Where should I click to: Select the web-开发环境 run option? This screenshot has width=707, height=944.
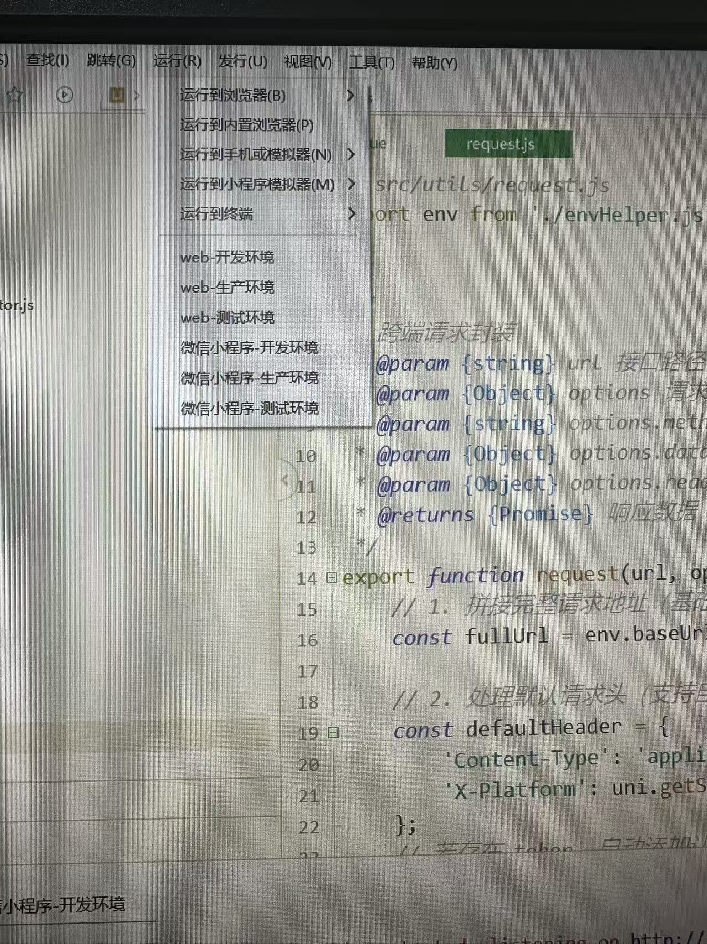pyautogui.click(x=227, y=257)
